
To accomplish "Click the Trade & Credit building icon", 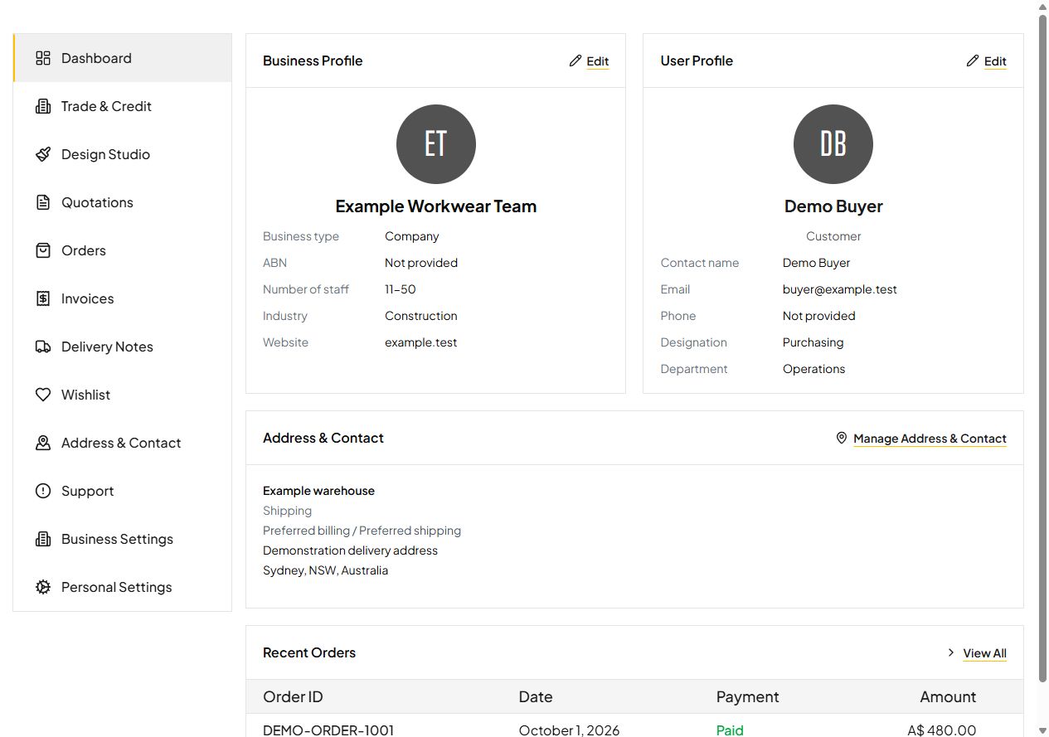I will click(x=43, y=106).
